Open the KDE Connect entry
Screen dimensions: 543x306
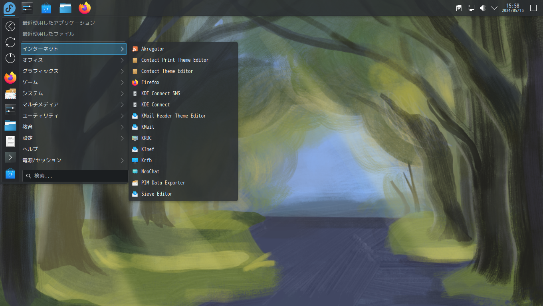point(183,105)
